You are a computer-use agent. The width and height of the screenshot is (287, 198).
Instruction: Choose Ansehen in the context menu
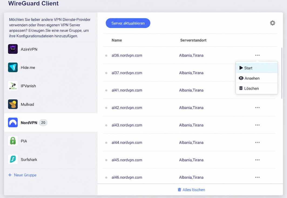coord(256,78)
